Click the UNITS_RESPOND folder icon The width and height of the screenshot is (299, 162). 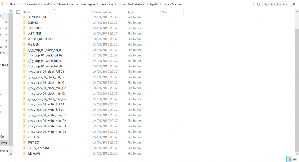click(24, 148)
